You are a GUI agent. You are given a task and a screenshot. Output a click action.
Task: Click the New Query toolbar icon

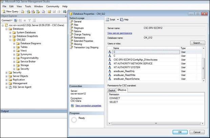[x=4, y=11]
